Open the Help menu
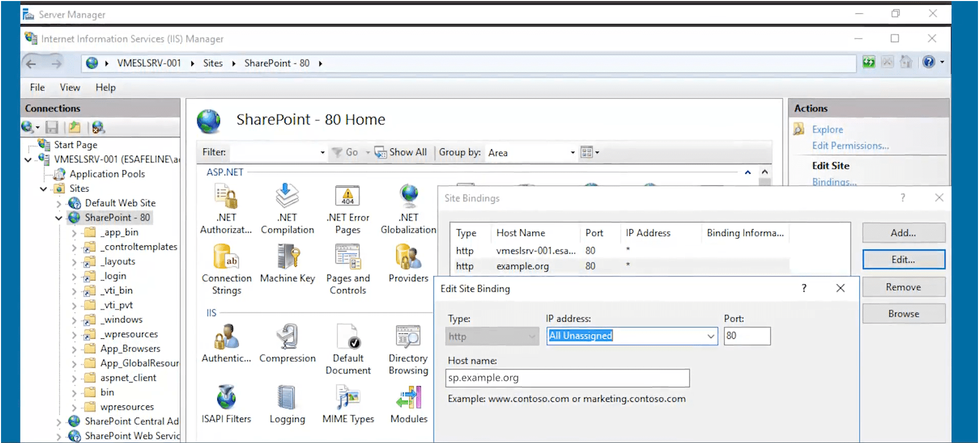Image resolution: width=979 pixels, height=443 pixels. (x=105, y=87)
